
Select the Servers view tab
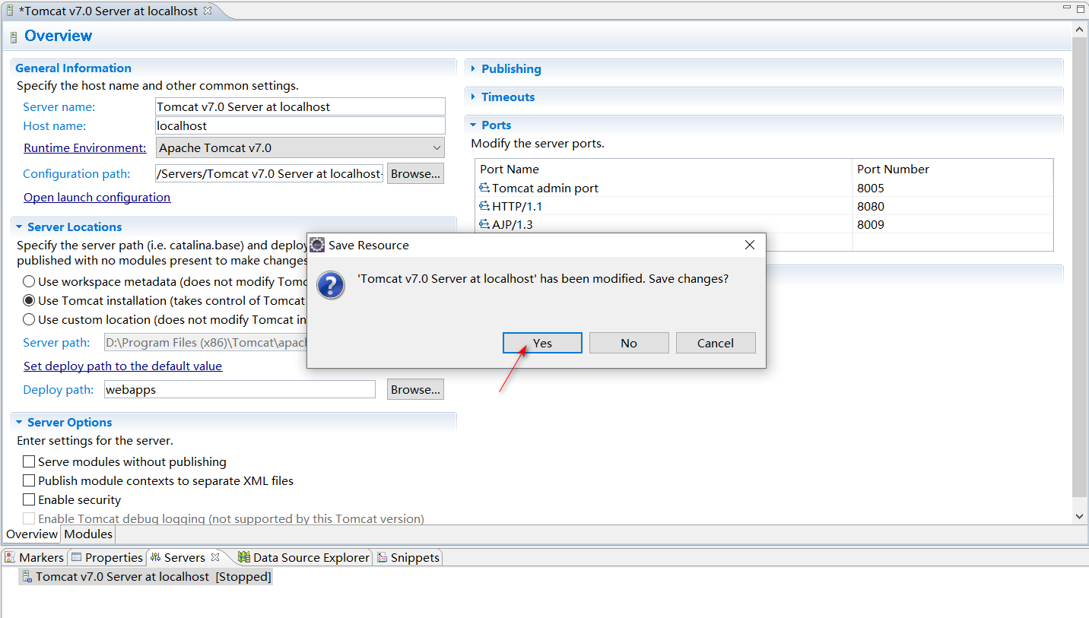[x=185, y=557]
